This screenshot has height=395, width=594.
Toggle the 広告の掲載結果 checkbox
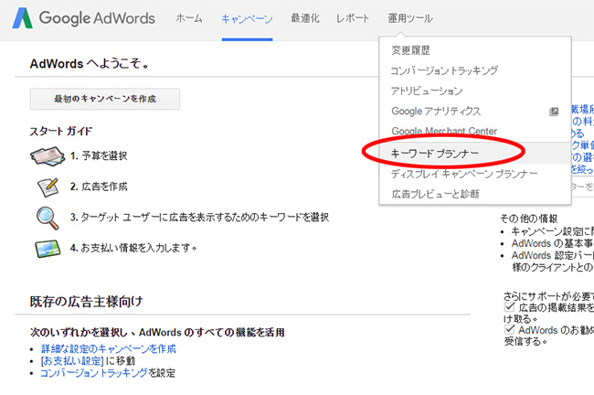pyautogui.click(x=510, y=307)
